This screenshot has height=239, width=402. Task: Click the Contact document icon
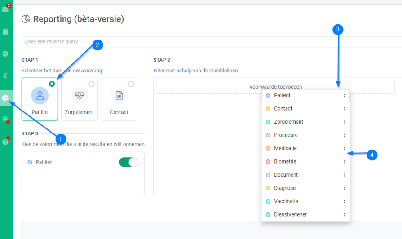(x=119, y=95)
